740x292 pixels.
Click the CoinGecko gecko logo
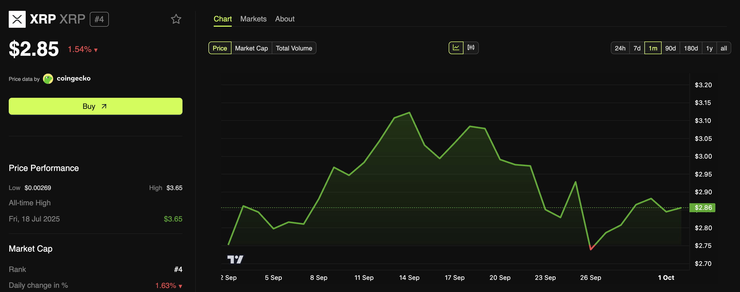click(48, 78)
